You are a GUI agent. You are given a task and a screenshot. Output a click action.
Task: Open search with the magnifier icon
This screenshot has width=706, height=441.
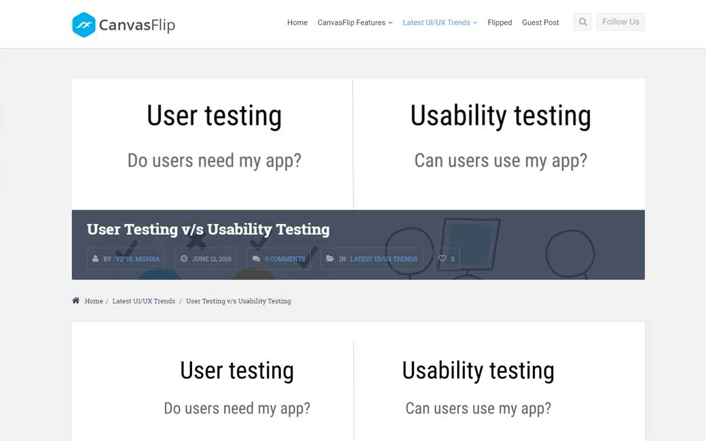(582, 22)
